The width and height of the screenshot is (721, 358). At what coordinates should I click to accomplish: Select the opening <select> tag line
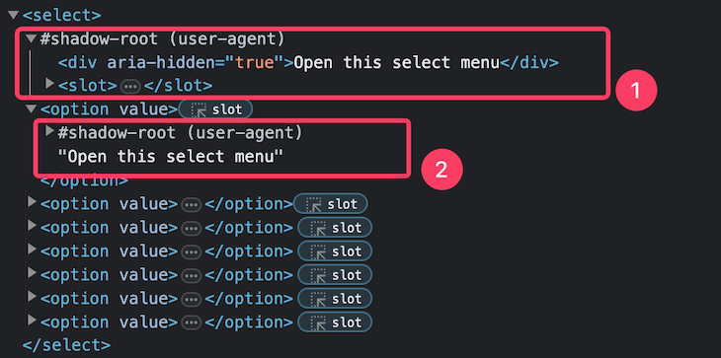pos(61,15)
